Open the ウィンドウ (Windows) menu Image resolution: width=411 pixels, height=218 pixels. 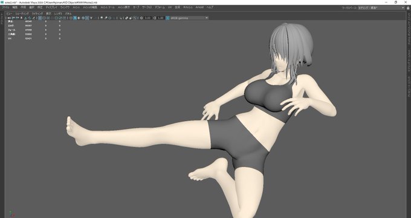coord(65,7)
